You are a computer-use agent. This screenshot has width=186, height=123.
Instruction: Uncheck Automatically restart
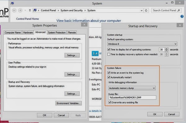109,77
